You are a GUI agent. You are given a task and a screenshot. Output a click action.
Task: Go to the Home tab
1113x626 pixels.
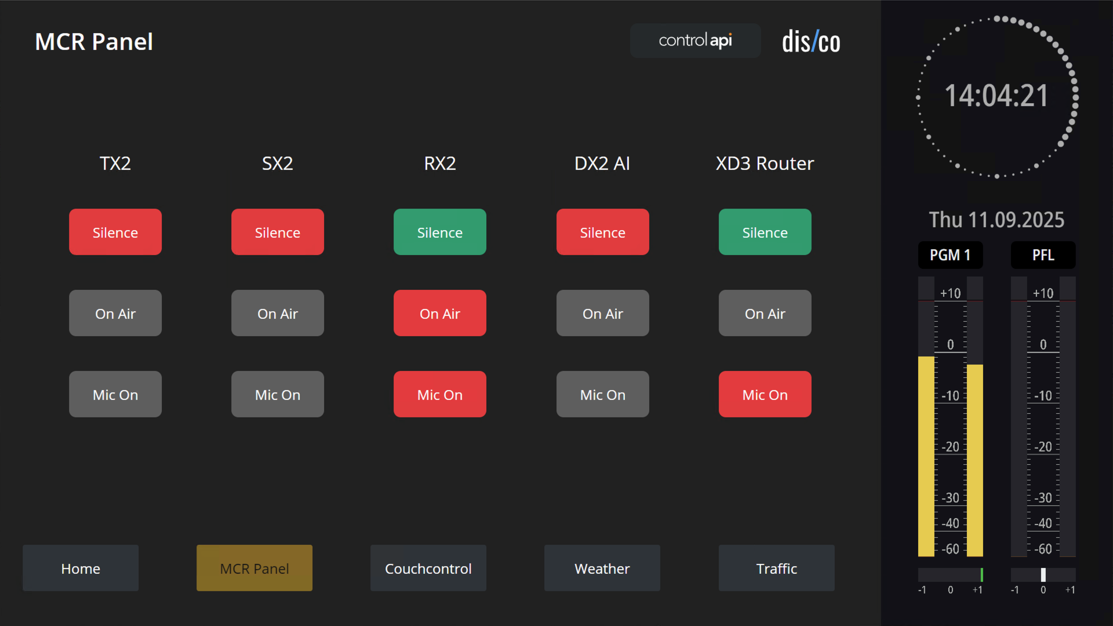(x=81, y=568)
